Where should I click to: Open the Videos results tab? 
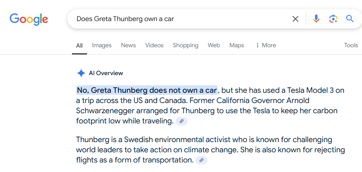point(154,45)
